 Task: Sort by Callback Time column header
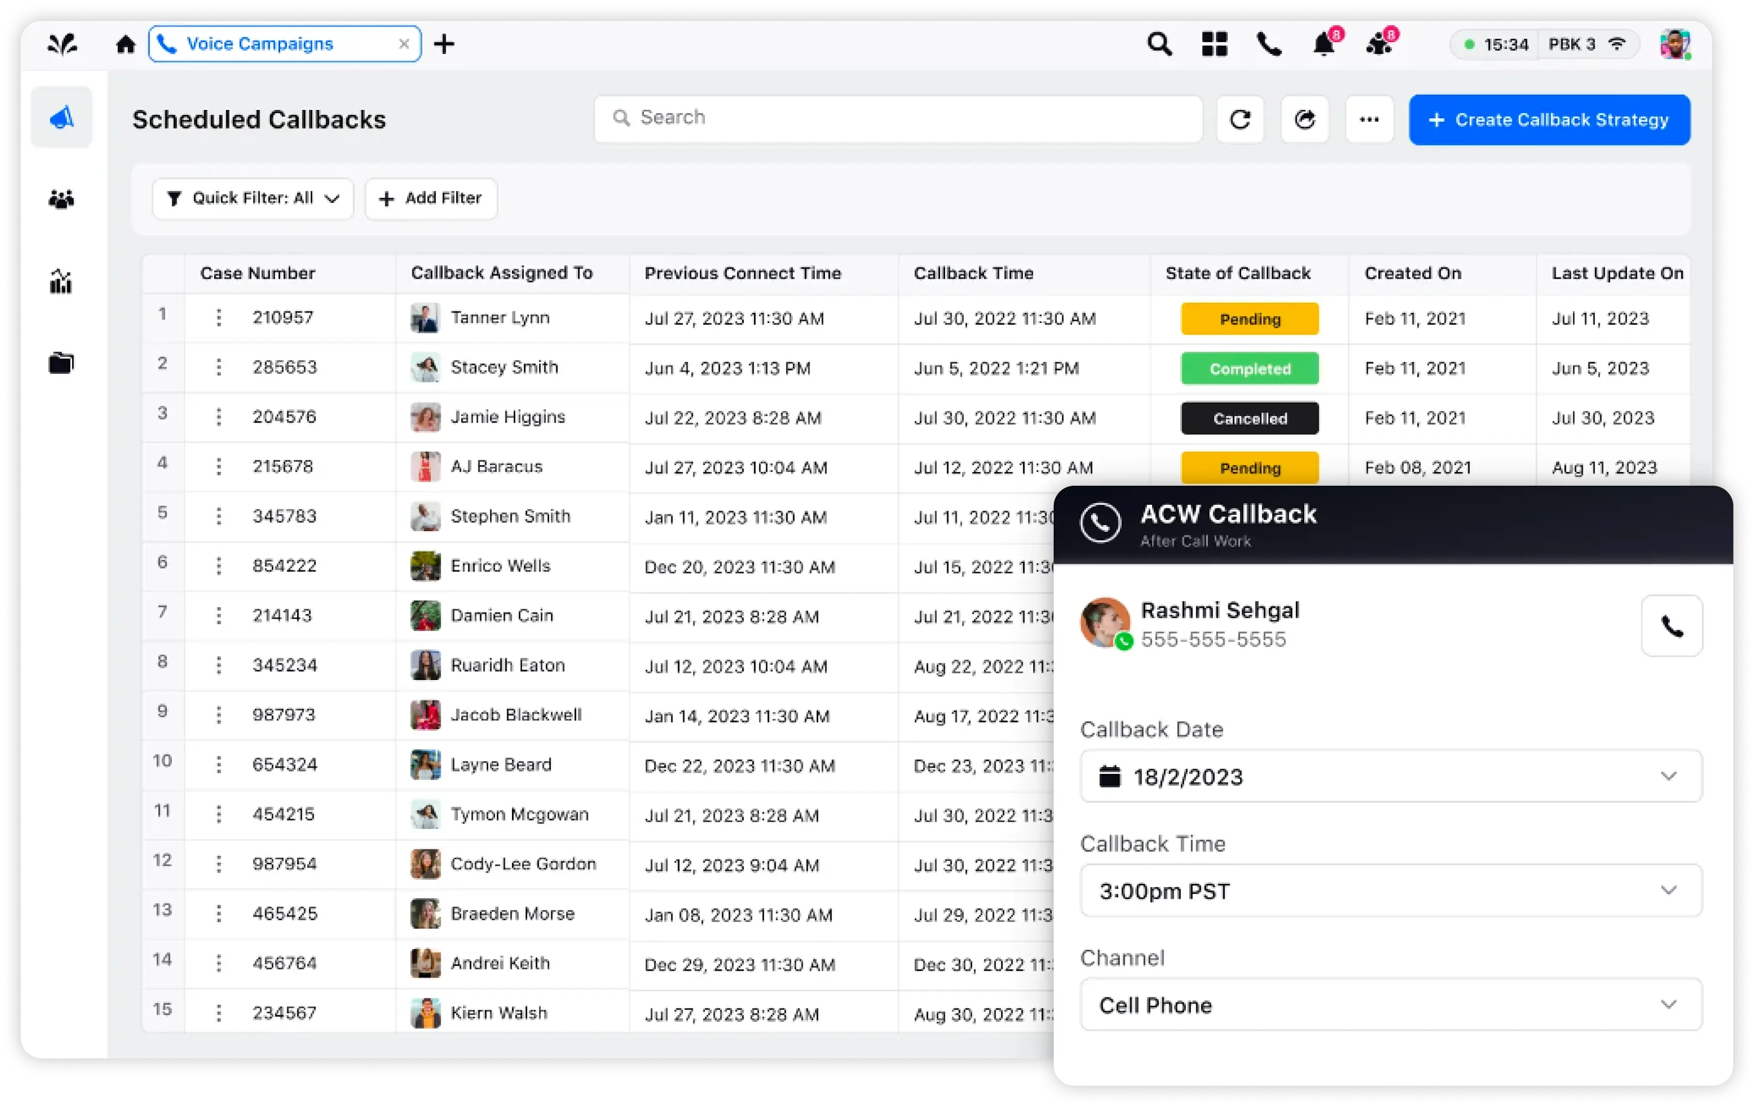coord(974,273)
